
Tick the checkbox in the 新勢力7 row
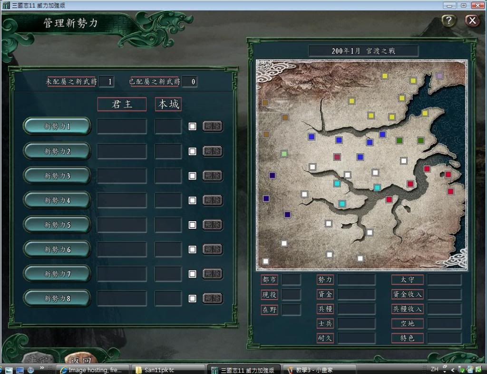click(x=193, y=273)
